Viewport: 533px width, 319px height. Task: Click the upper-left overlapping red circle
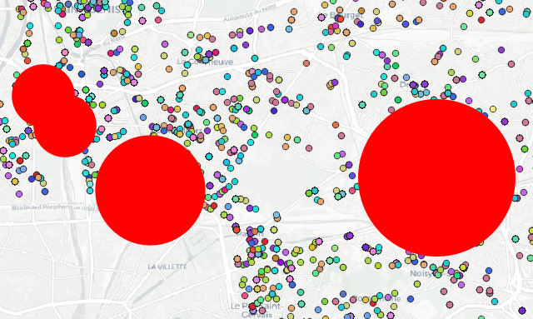pos(43,96)
